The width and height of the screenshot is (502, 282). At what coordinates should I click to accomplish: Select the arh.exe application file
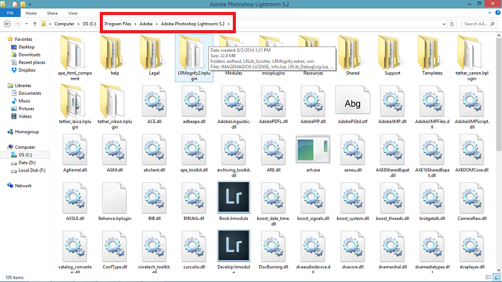point(312,153)
